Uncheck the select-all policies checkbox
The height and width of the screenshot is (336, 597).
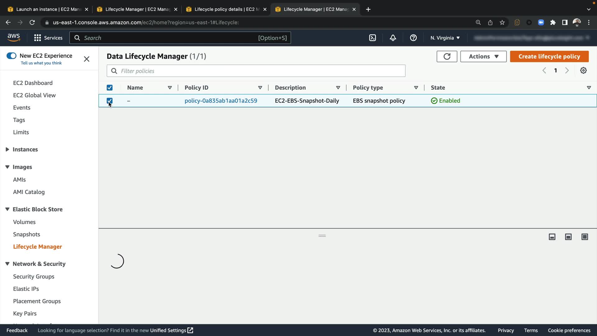(x=109, y=88)
